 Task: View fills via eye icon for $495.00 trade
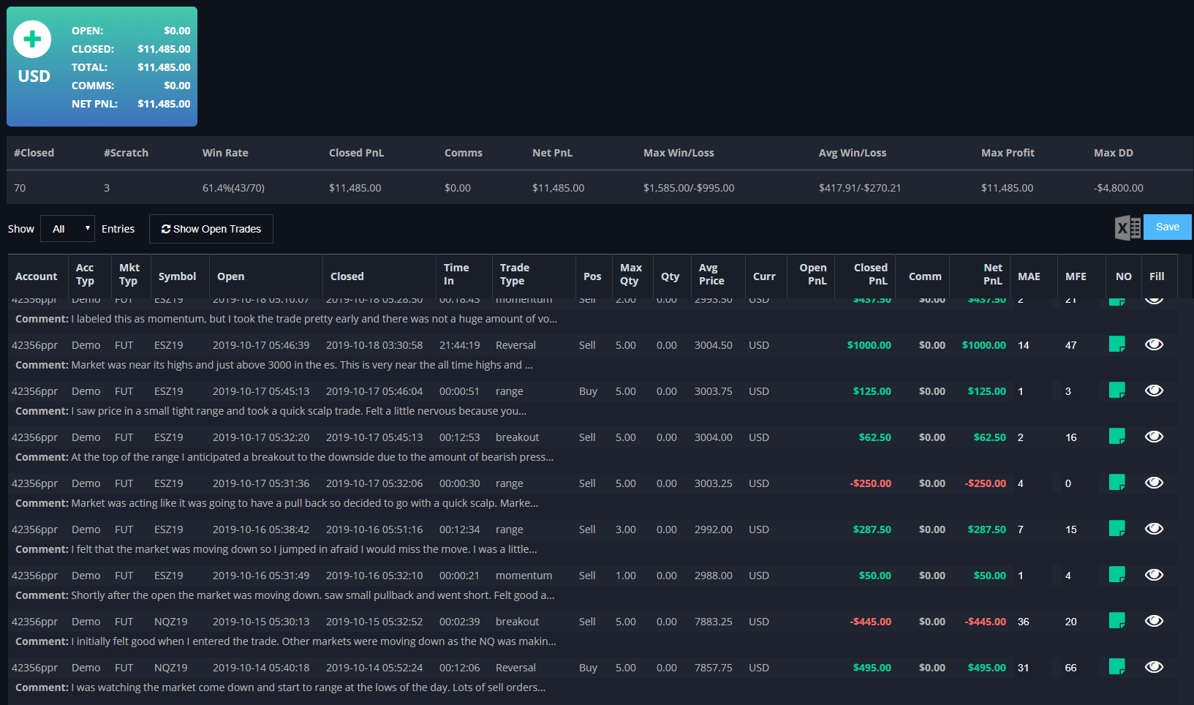pos(1154,667)
